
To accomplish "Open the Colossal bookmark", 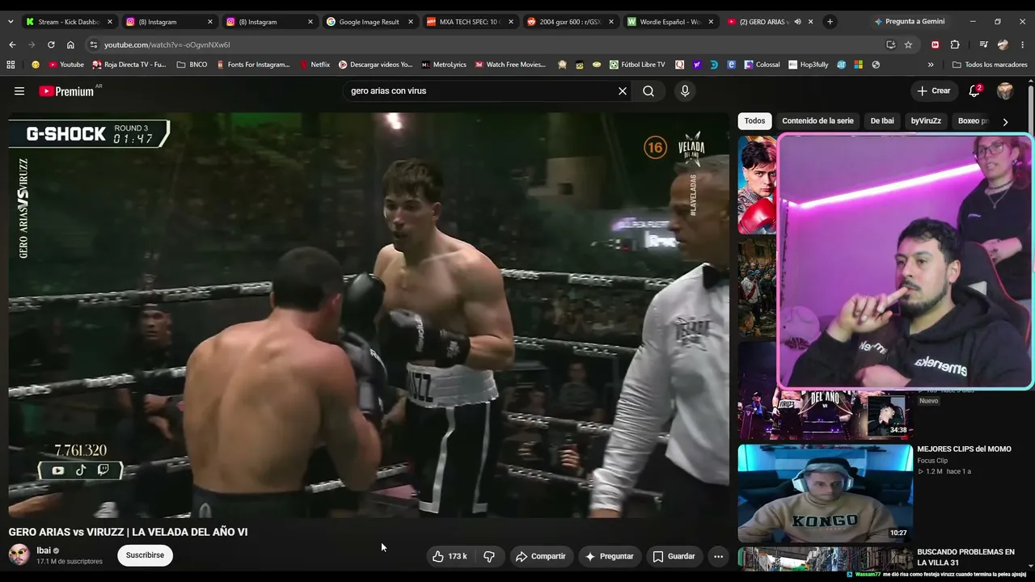I will click(x=762, y=65).
